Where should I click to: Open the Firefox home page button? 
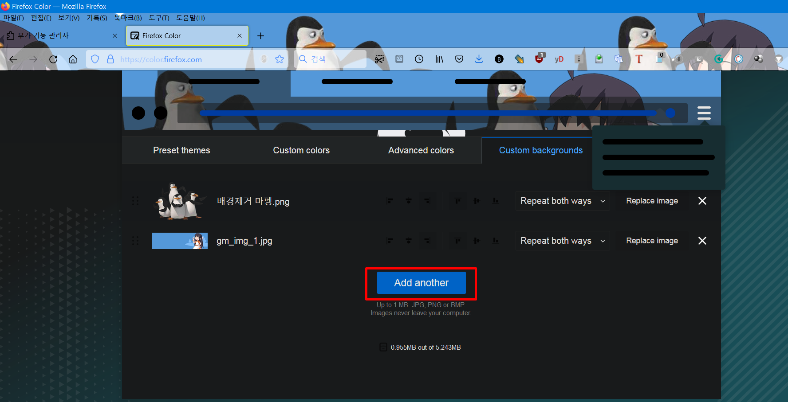coord(73,59)
